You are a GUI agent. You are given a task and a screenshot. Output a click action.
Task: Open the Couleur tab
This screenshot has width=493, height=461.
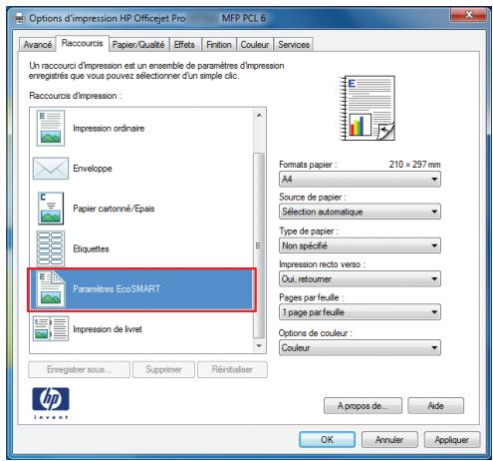coord(255,45)
